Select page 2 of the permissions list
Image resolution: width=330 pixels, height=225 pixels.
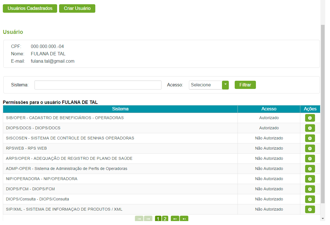pos(165,218)
